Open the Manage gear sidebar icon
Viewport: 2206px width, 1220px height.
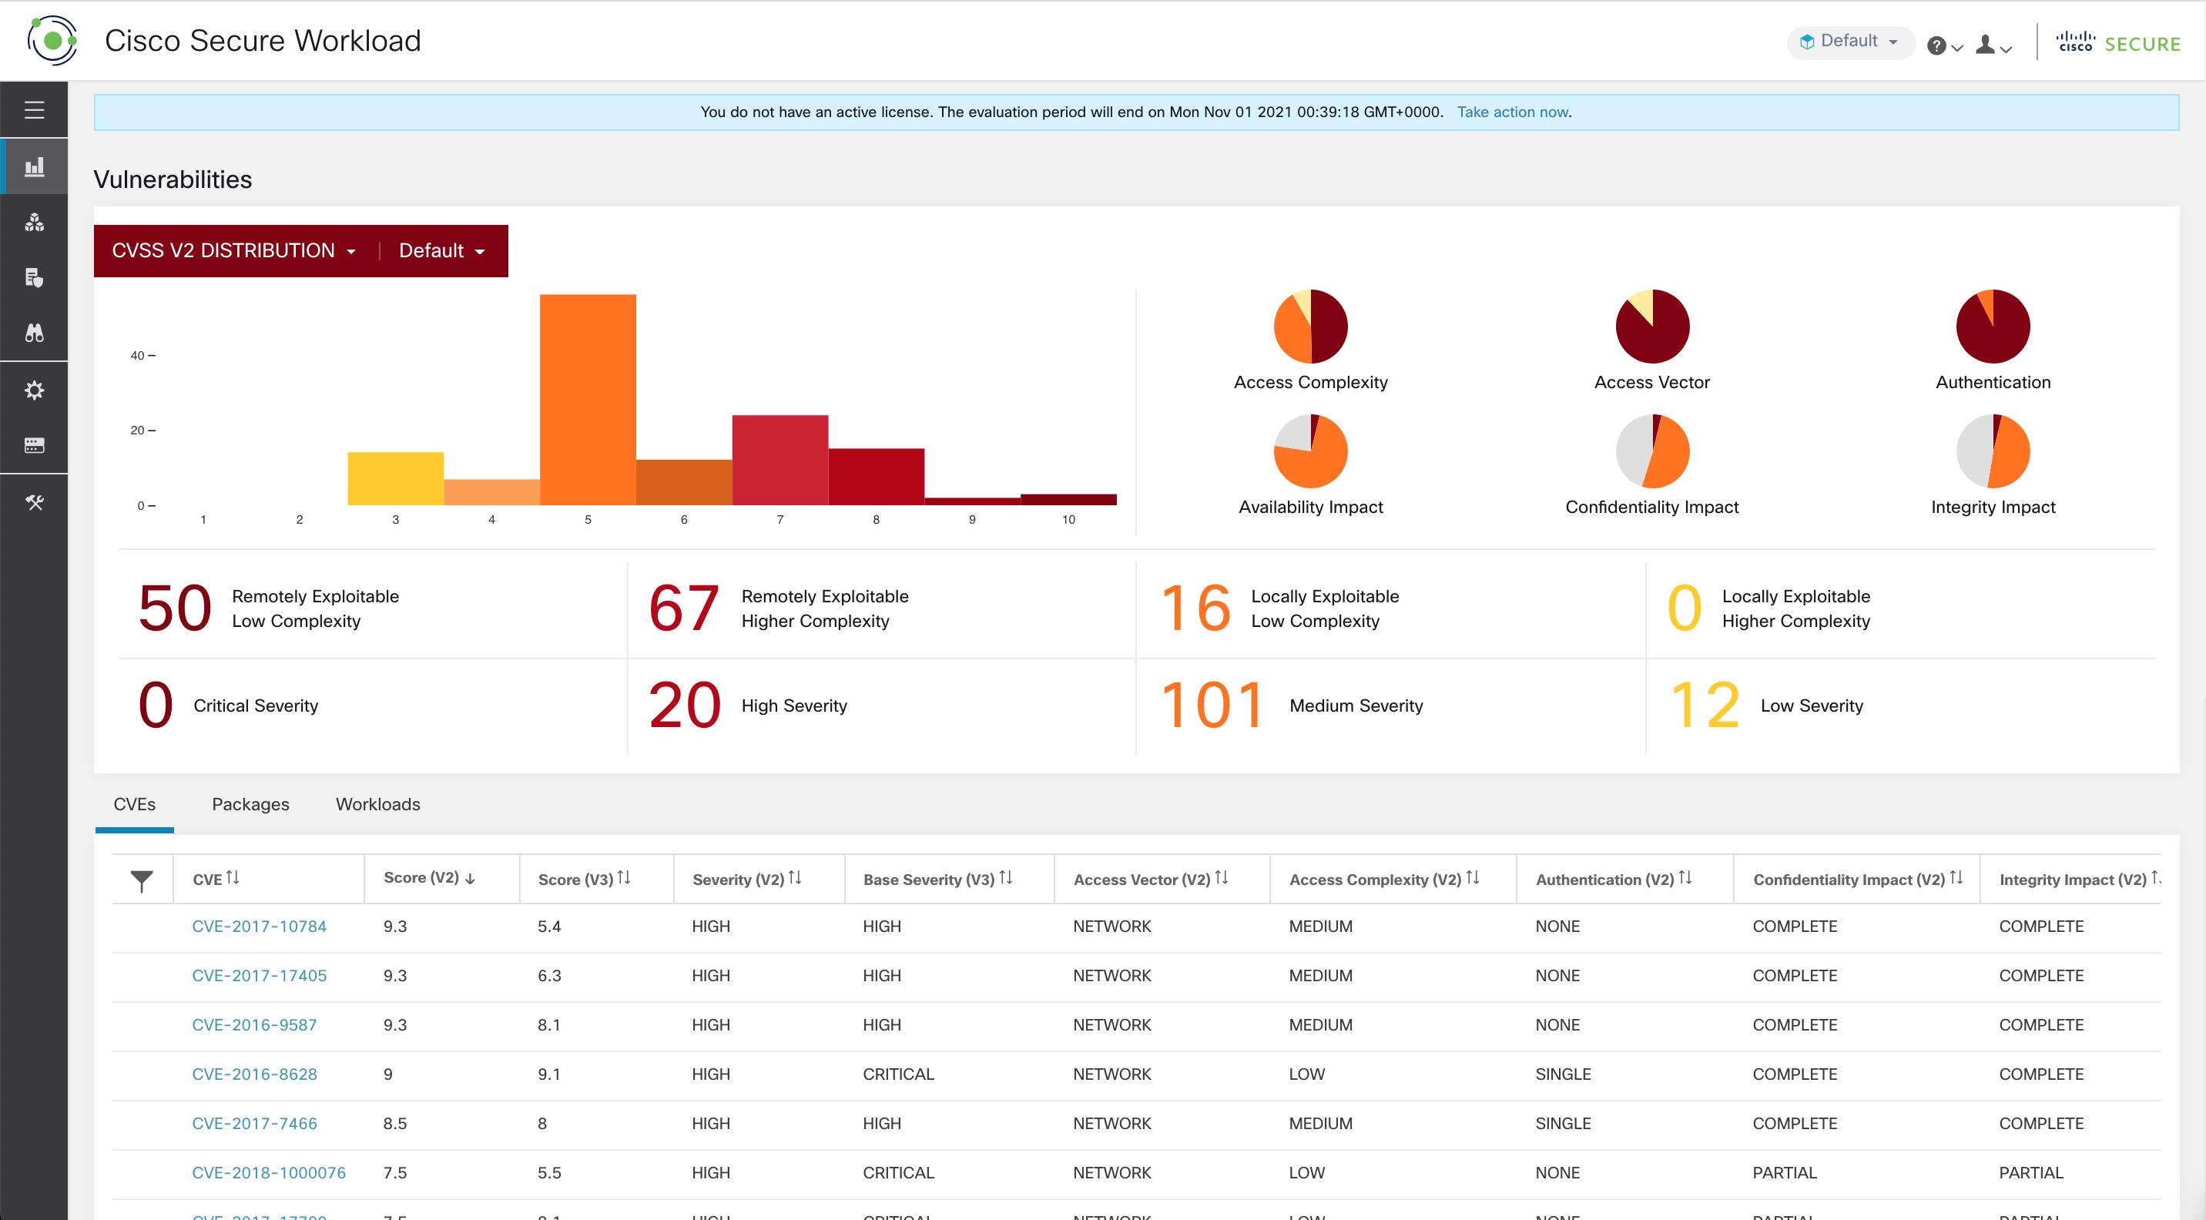point(34,390)
